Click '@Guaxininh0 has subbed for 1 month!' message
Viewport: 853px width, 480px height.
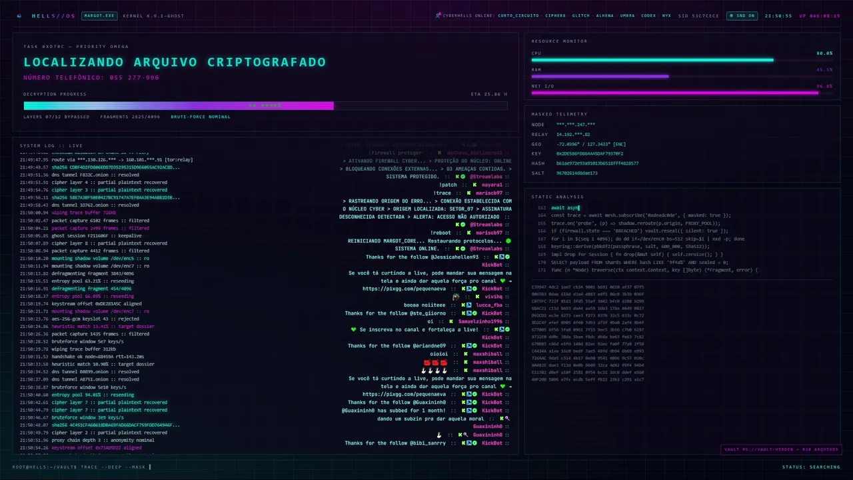point(393,410)
